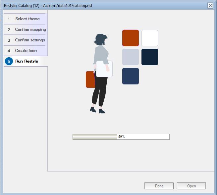Select the Run Restyle step
The height and width of the screenshot is (195, 217).
pos(27,61)
